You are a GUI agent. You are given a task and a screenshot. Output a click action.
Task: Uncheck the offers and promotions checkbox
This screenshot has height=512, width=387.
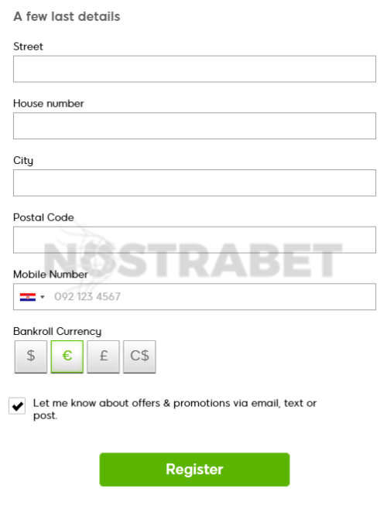[17, 406]
